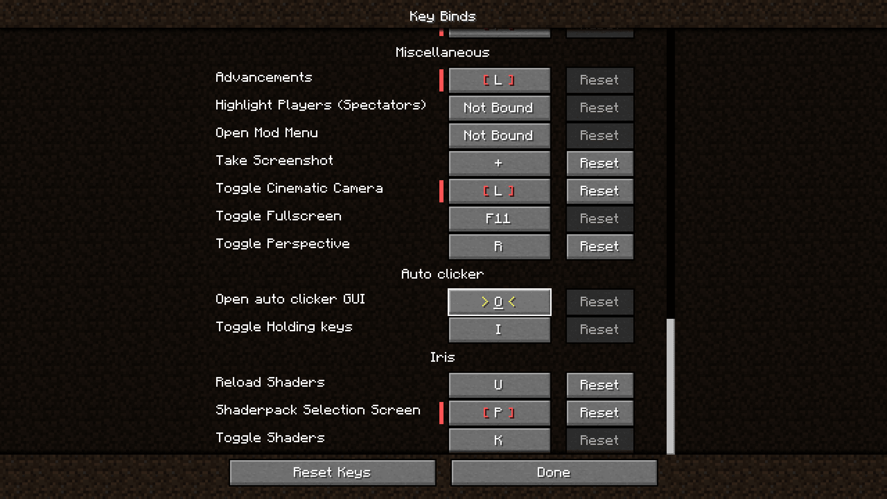
Task: Click the Reset Keys button
Action: pyautogui.click(x=332, y=472)
